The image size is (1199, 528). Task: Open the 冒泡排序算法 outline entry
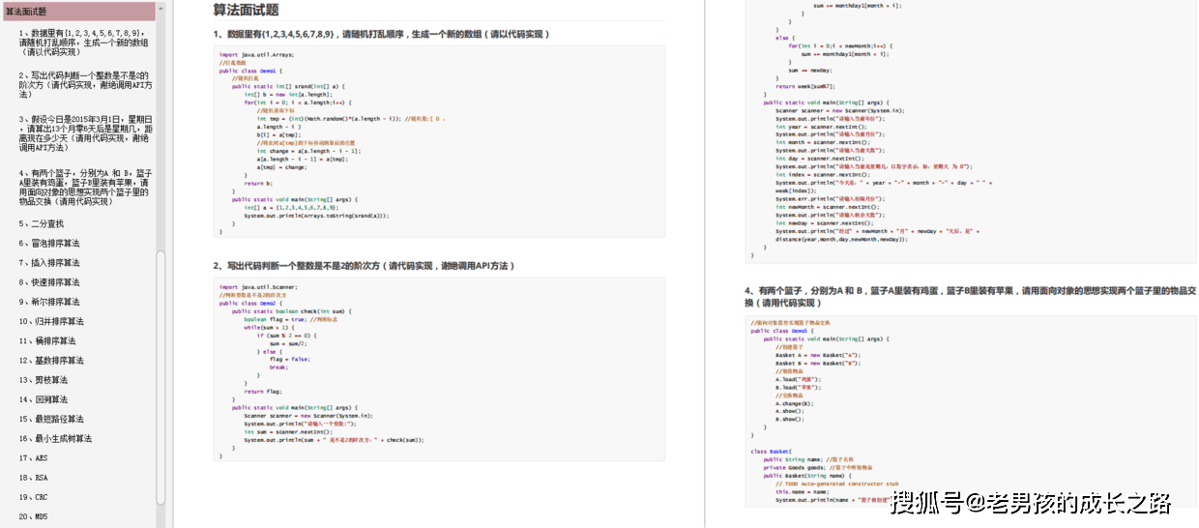[54, 244]
